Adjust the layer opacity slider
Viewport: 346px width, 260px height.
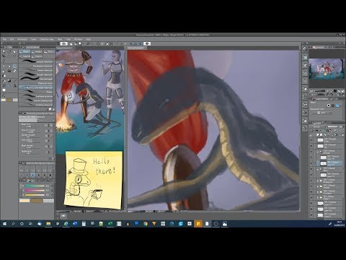point(333,126)
